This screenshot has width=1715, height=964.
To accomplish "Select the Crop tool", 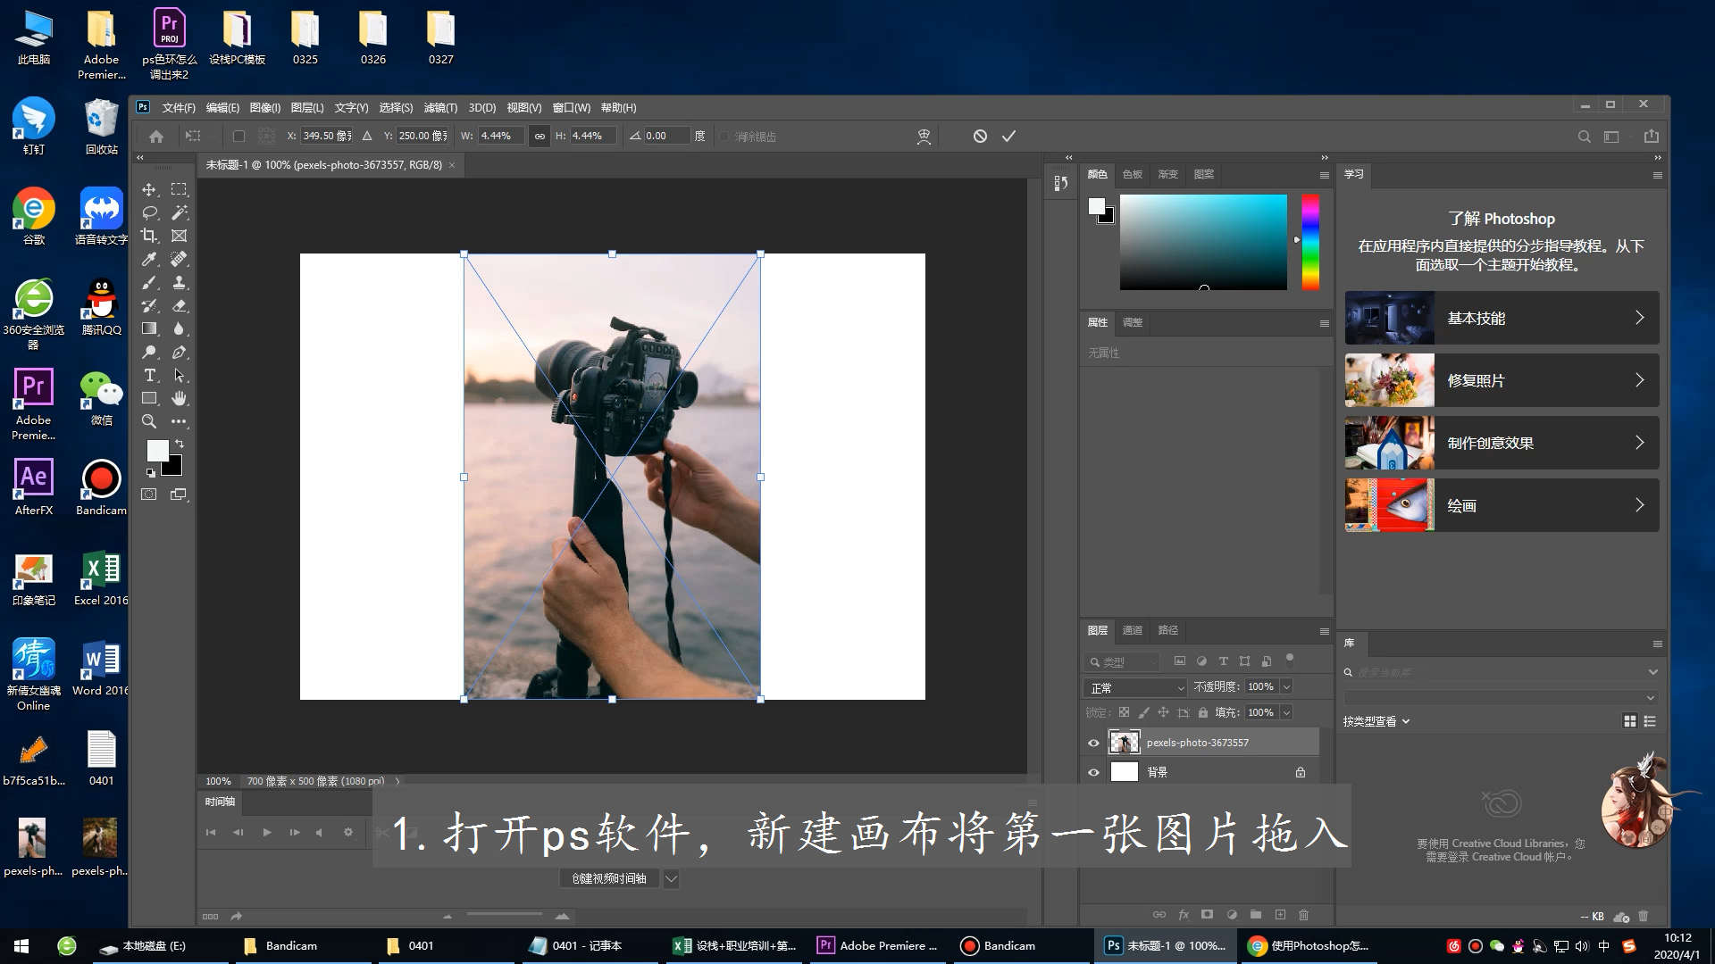I will click(x=149, y=236).
